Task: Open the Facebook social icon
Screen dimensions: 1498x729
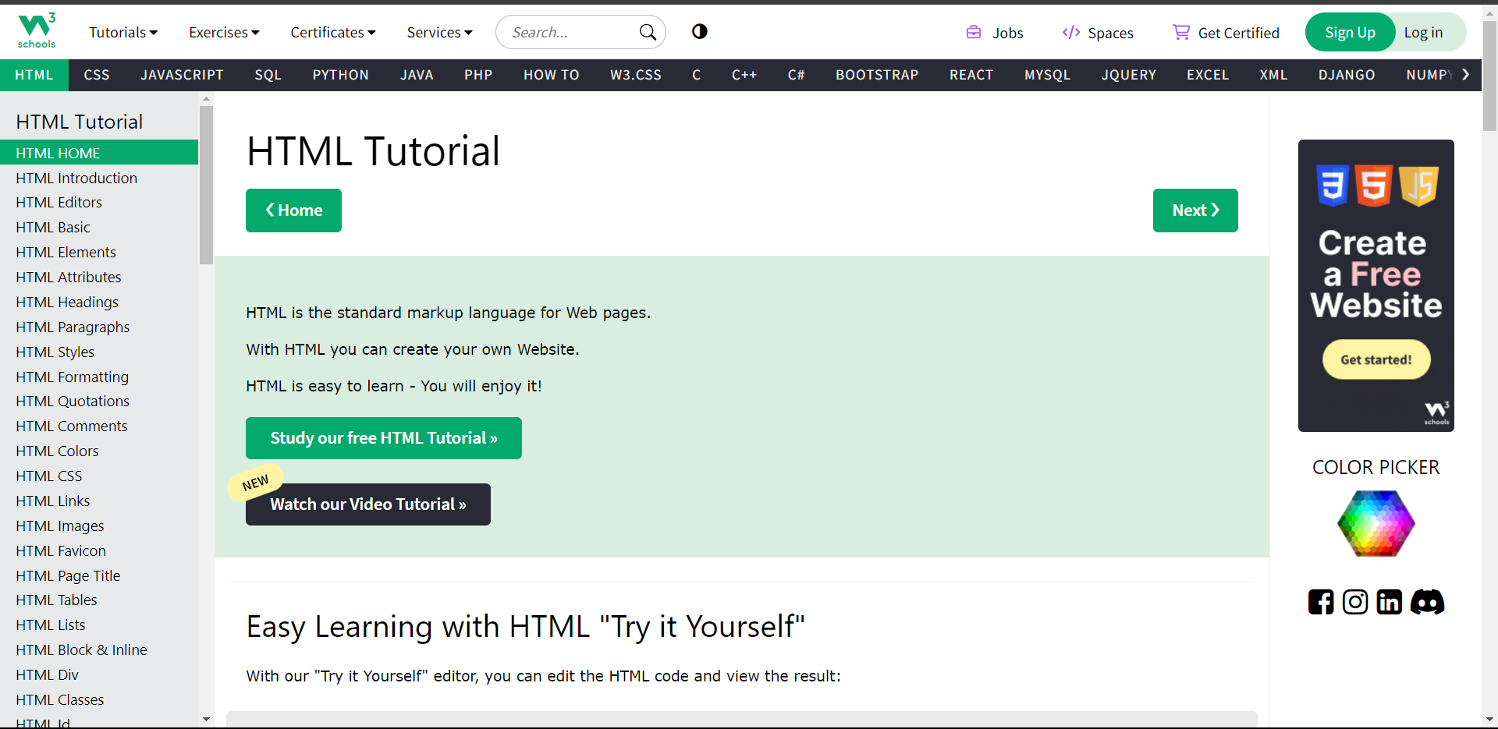Action: 1320,602
